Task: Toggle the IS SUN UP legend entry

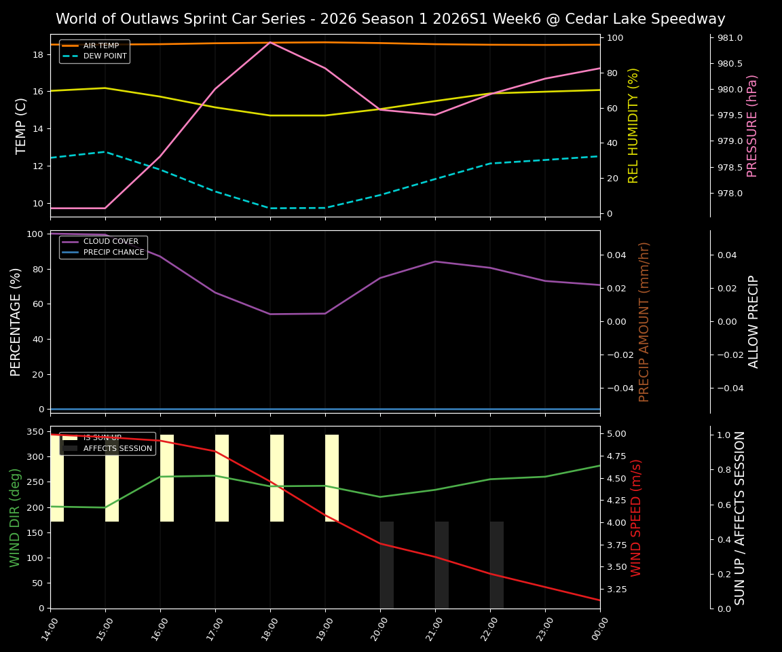Action: pos(103,438)
